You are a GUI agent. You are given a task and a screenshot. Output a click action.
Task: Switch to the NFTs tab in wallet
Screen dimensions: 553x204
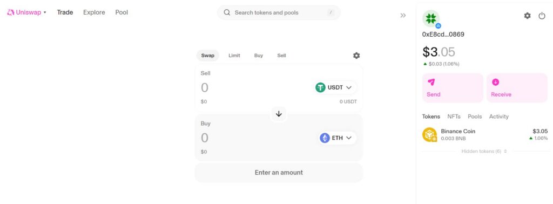[454, 116]
